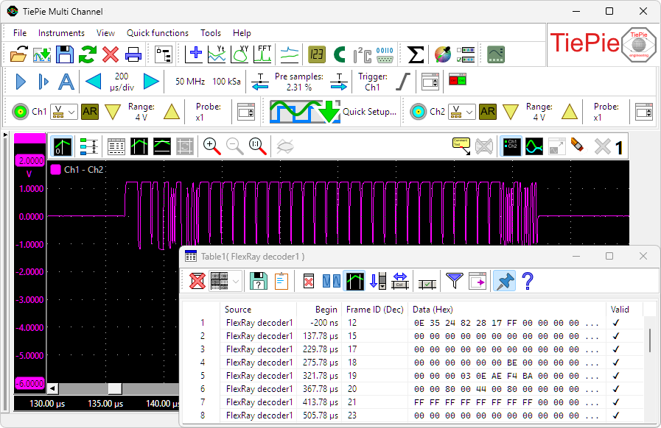Increase Ch1 range with up triangle
661x428 pixels.
coord(172,112)
